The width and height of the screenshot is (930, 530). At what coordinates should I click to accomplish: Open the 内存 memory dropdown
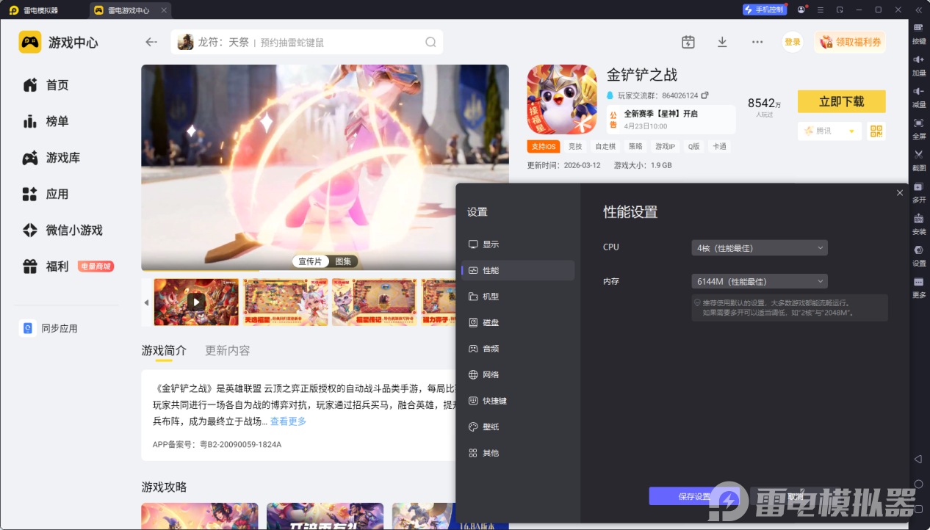click(760, 281)
